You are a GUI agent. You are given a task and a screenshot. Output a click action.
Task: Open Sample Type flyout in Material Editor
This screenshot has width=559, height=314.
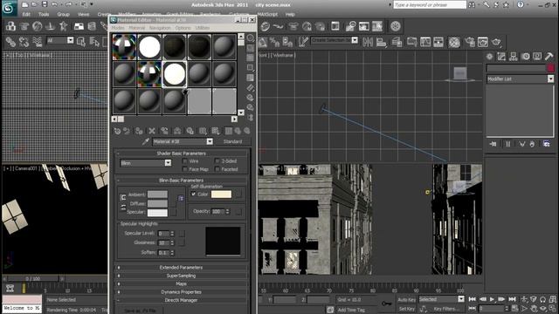click(x=251, y=38)
